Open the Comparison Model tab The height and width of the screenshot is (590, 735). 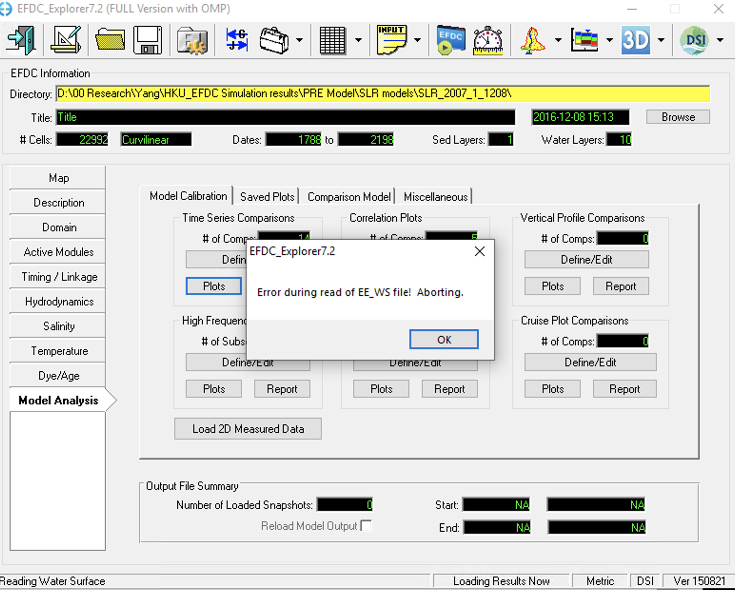click(x=349, y=197)
